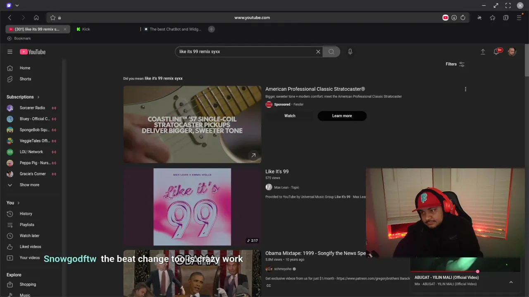Click the Bookmark bar add item

19,38
